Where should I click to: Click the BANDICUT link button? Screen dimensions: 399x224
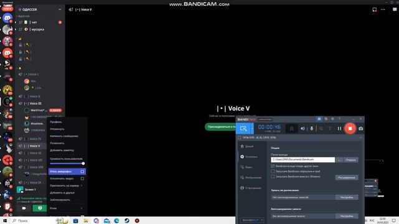[x=252, y=220]
